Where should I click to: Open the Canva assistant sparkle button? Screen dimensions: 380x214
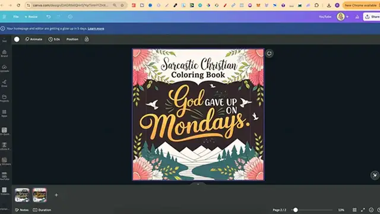pyautogui.click(x=375, y=175)
